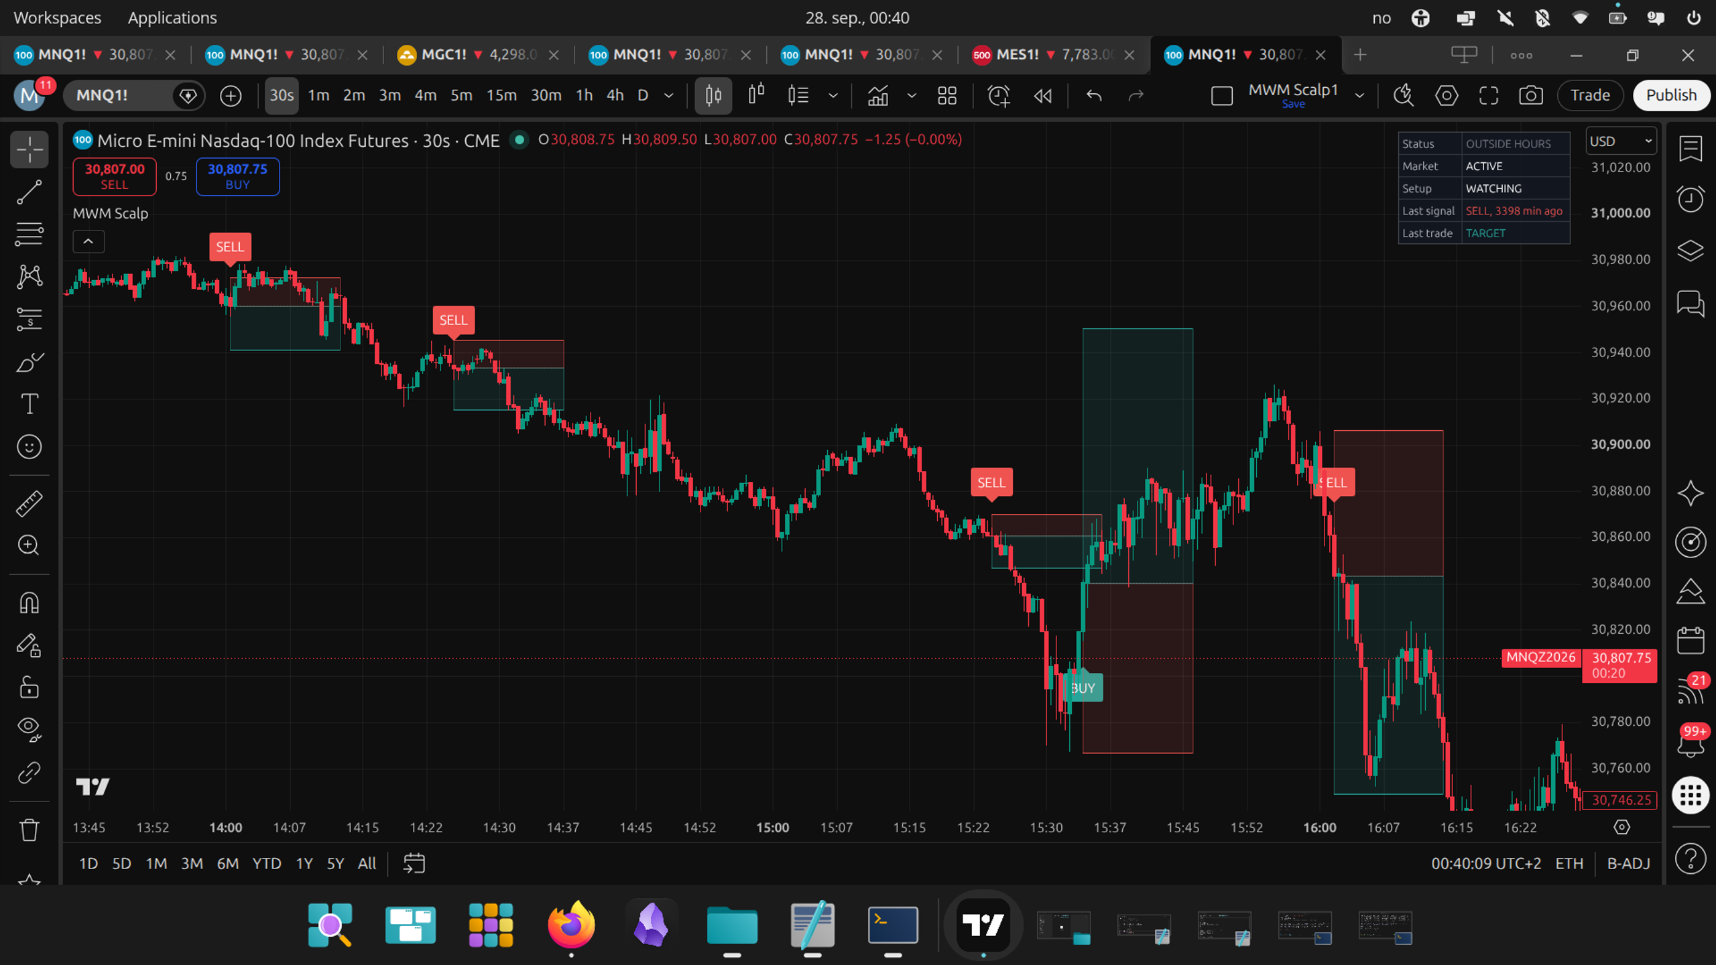Viewport: 1716px width, 965px height.
Task: Select the YTD date range
Action: tap(266, 863)
